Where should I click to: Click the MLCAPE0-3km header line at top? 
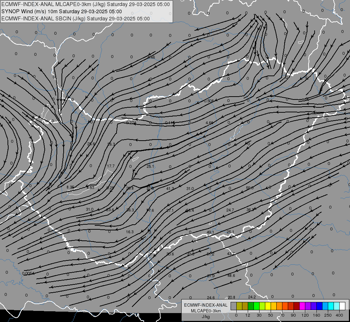coord(85,4)
